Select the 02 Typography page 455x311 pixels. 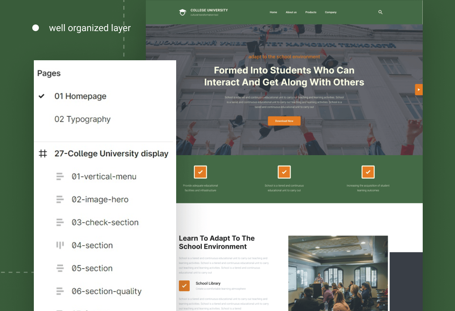82,119
